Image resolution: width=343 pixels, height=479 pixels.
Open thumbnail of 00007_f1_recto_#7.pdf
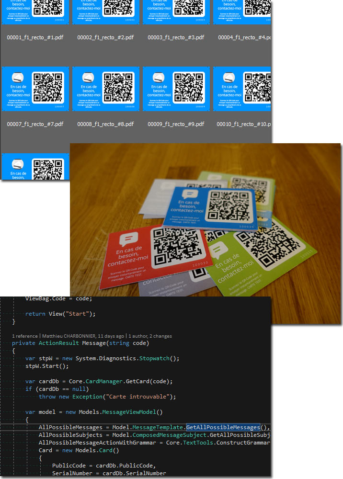click(35, 89)
